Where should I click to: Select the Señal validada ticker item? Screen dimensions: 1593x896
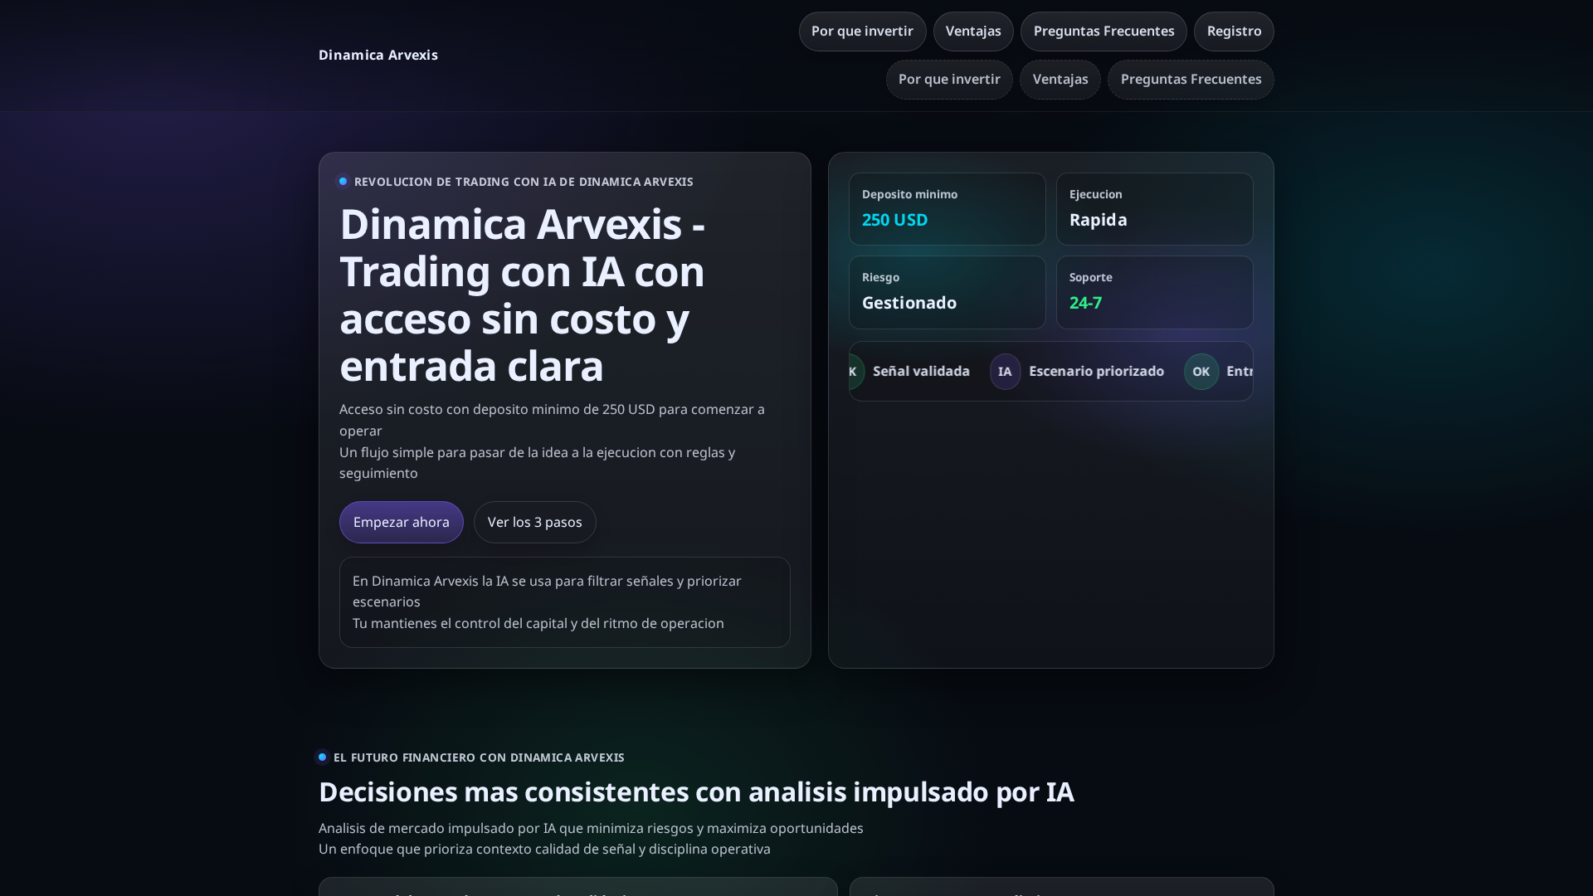point(921,371)
